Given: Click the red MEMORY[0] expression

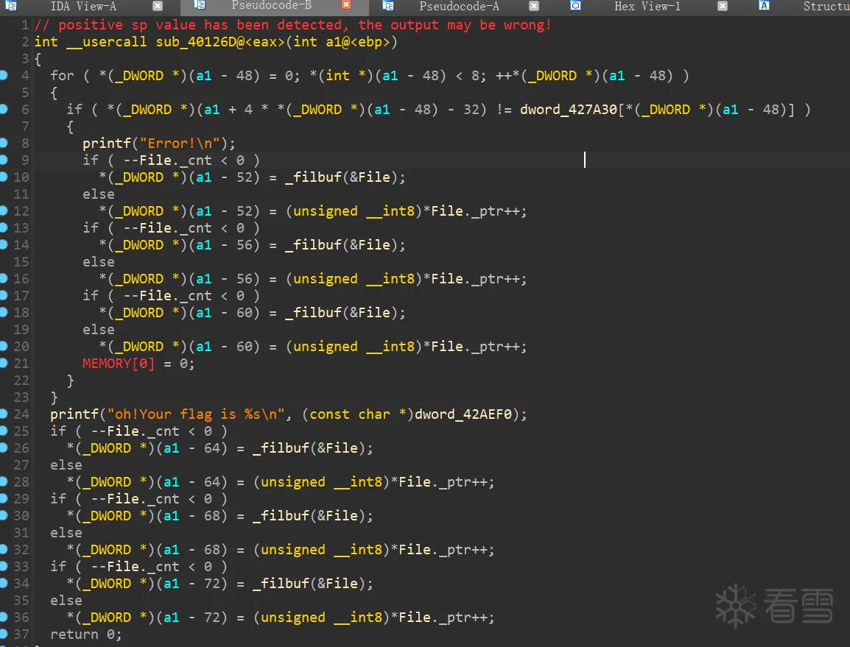Looking at the screenshot, I should click(119, 364).
